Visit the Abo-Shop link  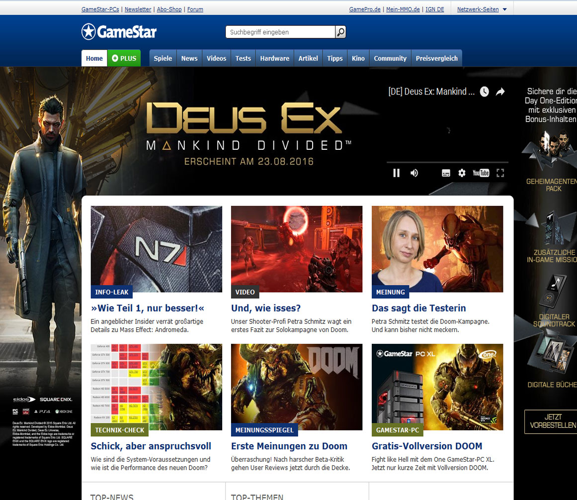pos(169,9)
